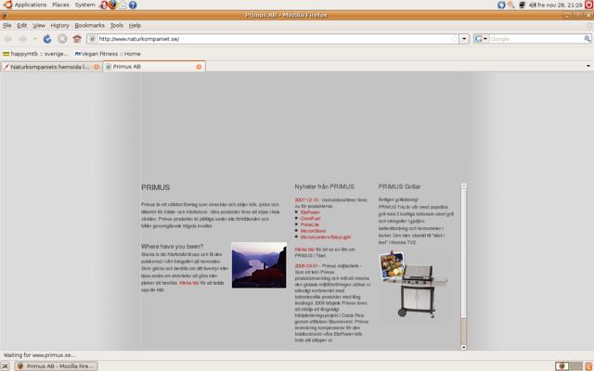
Task: Click the Back navigation arrow
Action: click(x=8, y=39)
